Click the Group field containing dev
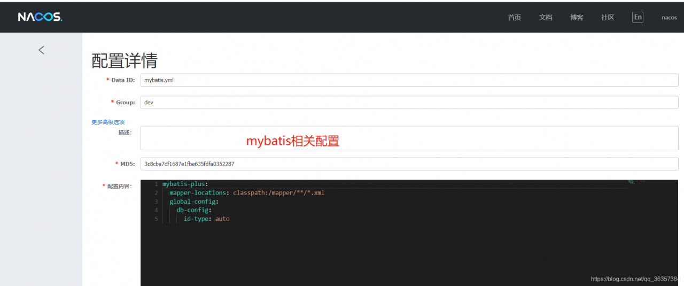The image size is (684, 286). point(409,102)
